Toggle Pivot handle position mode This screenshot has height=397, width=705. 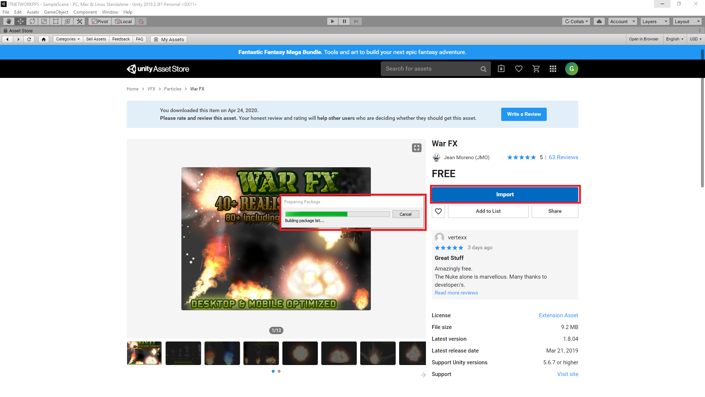(100, 21)
